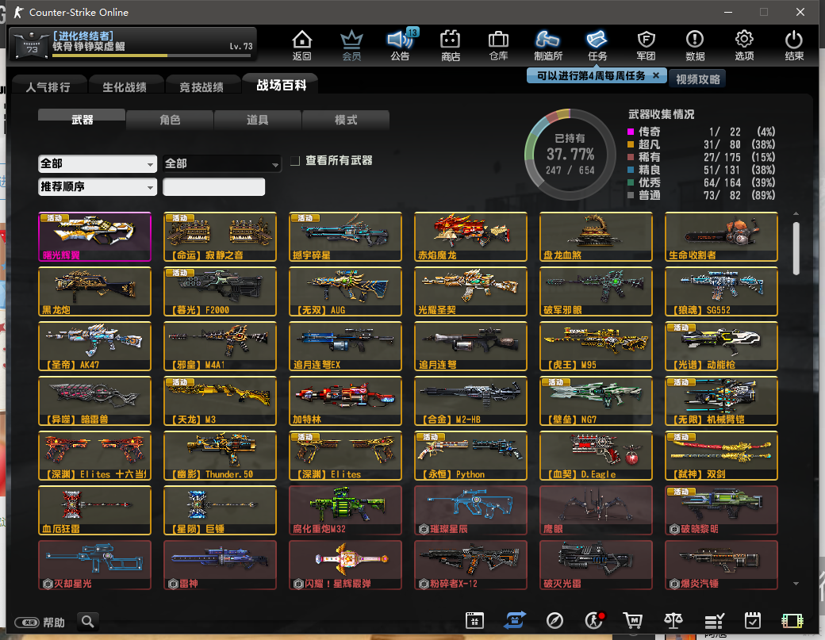The image size is (825, 640).
Task: Select the 【永恒】Python weapon card
Action: tap(470, 455)
